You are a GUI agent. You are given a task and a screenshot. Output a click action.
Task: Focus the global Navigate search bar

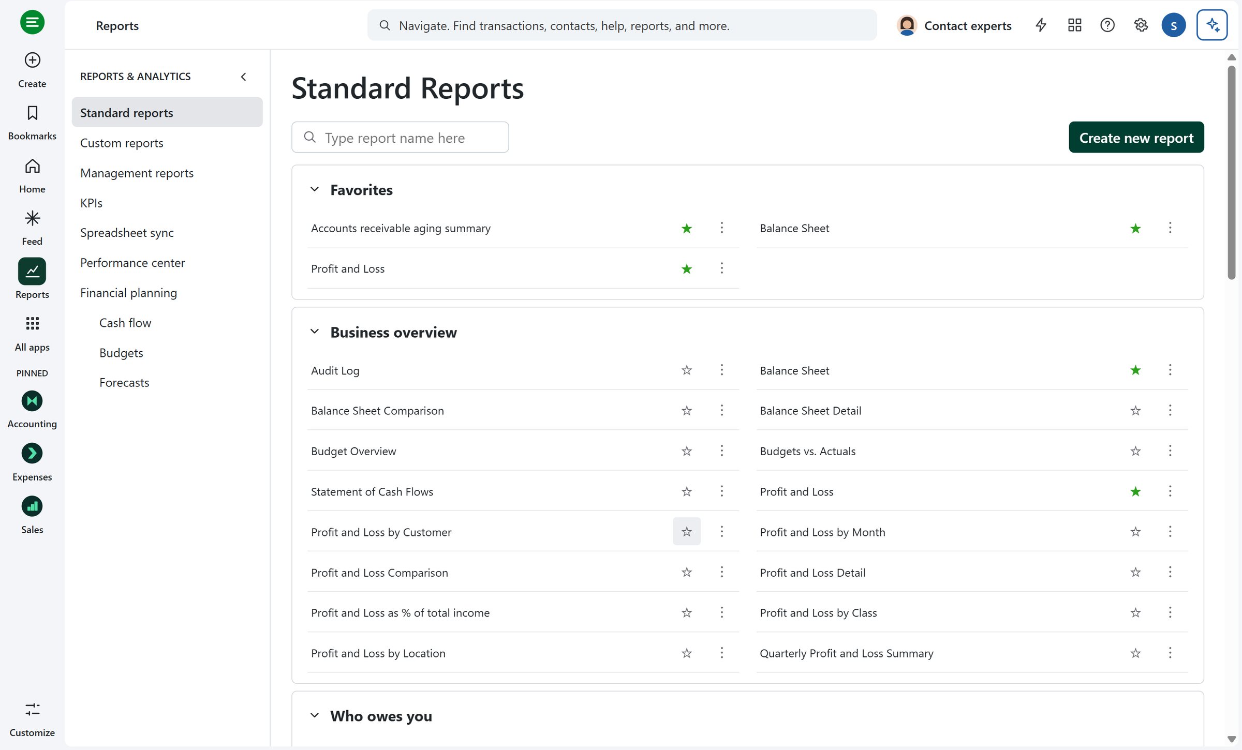click(x=622, y=25)
